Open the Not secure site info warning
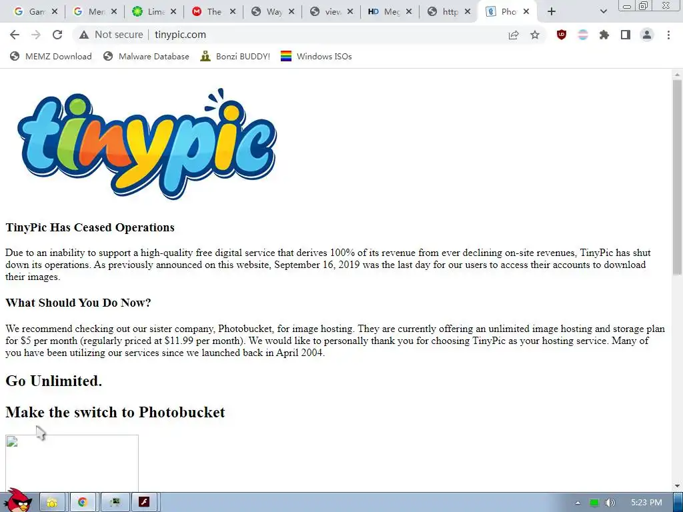683x512 pixels. [111, 35]
